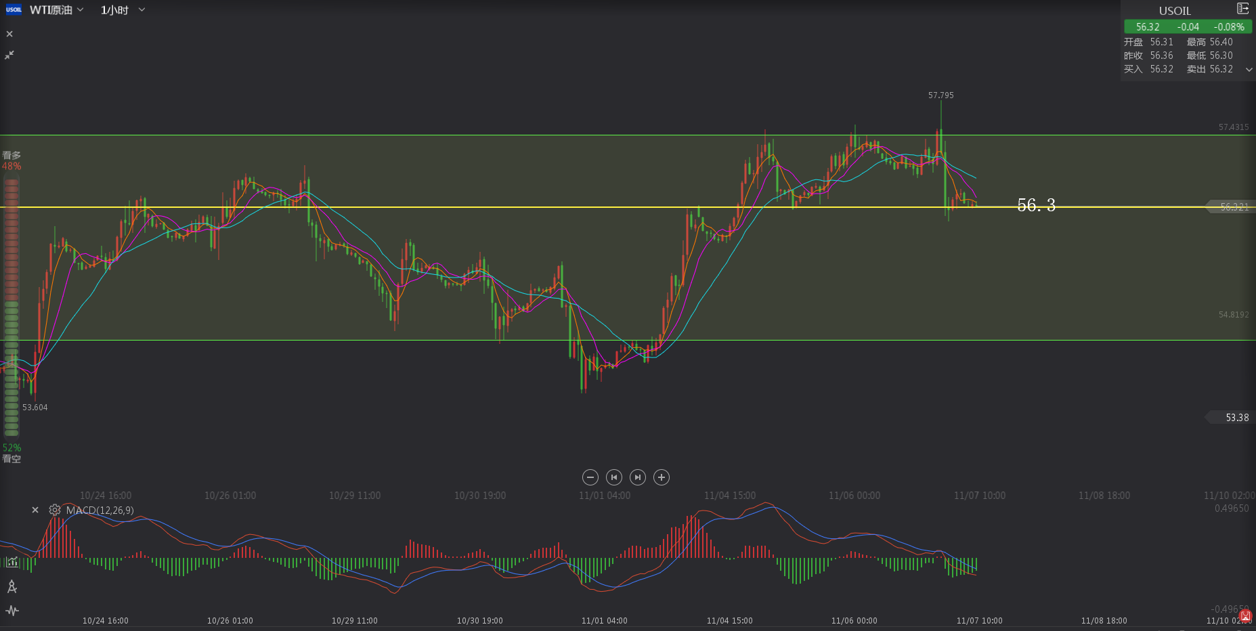Click the red round icon at the bottom right
Image resolution: width=1256 pixels, height=631 pixels.
pyautogui.click(x=1246, y=615)
